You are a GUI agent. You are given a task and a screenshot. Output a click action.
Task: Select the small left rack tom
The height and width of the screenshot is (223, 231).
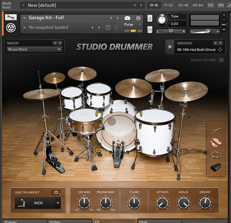point(72,98)
